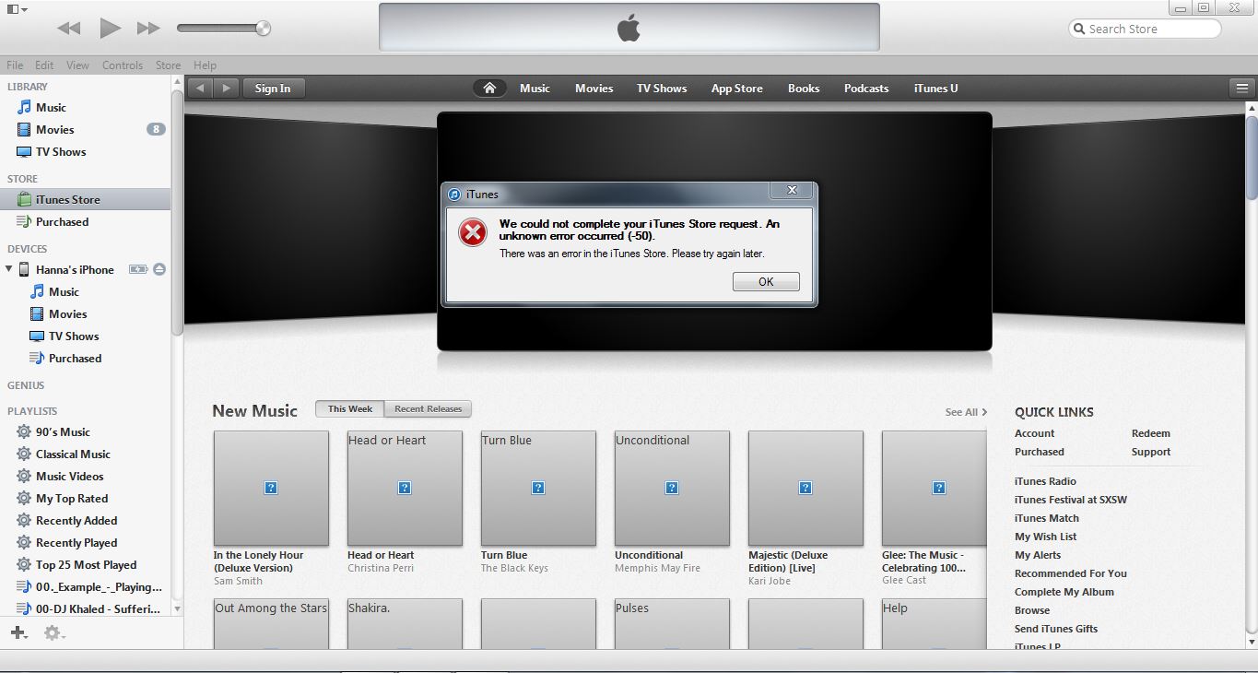
Task: Click the Sign In button
Action: click(x=273, y=89)
